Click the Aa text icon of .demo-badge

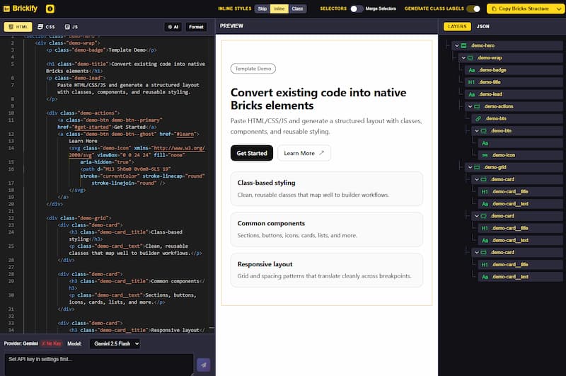(471, 70)
